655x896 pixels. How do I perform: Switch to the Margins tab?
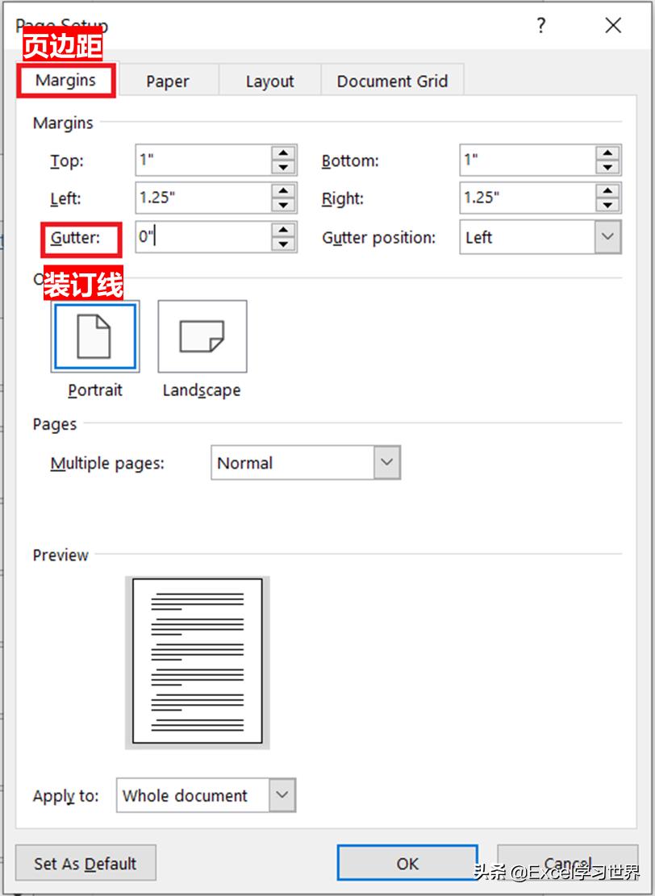click(65, 80)
